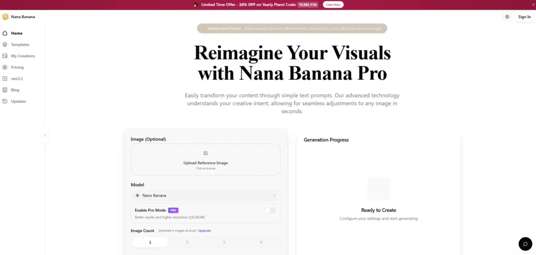
Task: Click the globe language icon
Action: 507,17
